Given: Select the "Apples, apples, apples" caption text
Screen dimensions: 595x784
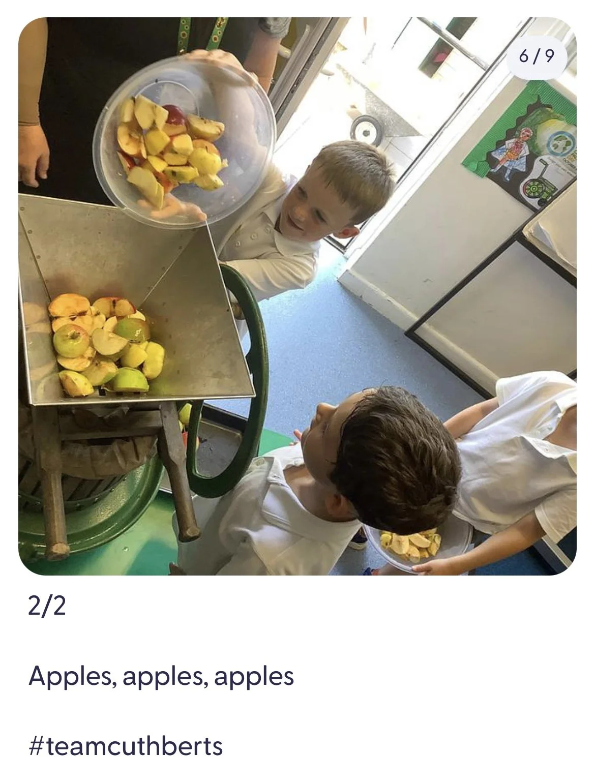Looking at the screenshot, I should click(x=161, y=676).
